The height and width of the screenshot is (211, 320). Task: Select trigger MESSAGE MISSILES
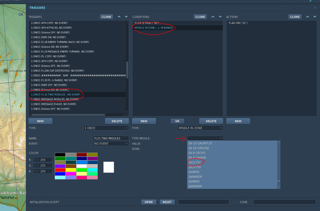[x=77, y=99]
